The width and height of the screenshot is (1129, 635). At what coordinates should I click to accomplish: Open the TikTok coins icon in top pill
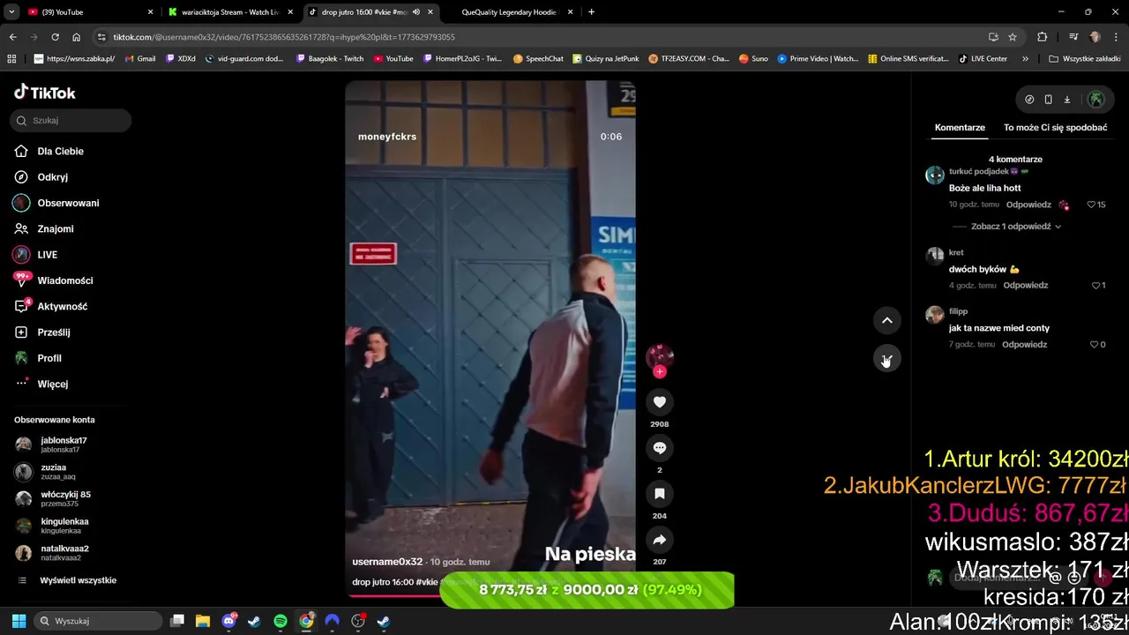click(x=1029, y=100)
